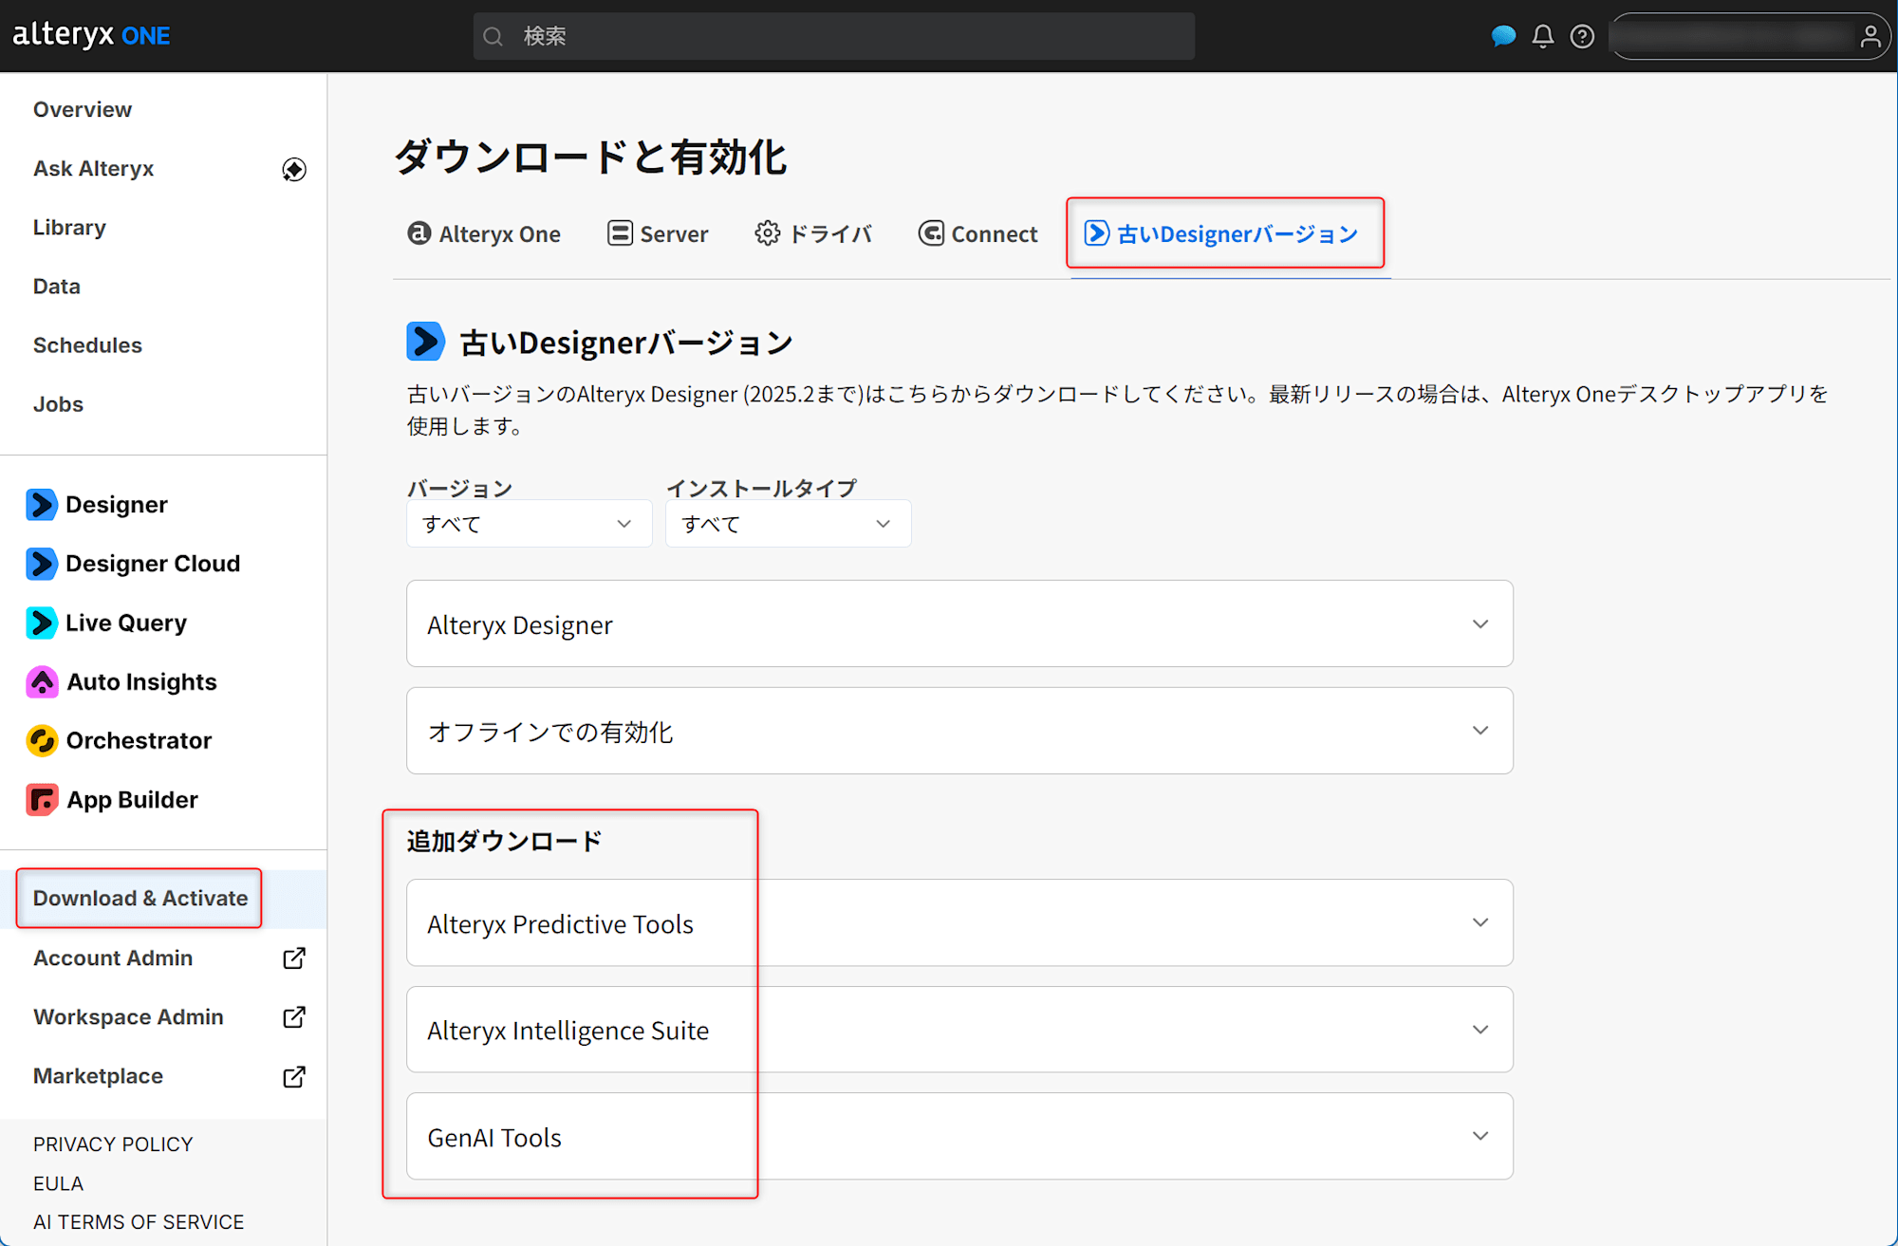This screenshot has width=1898, height=1246.
Task: Click Workspace Admin external link icon
Action: pos(294,1017)
